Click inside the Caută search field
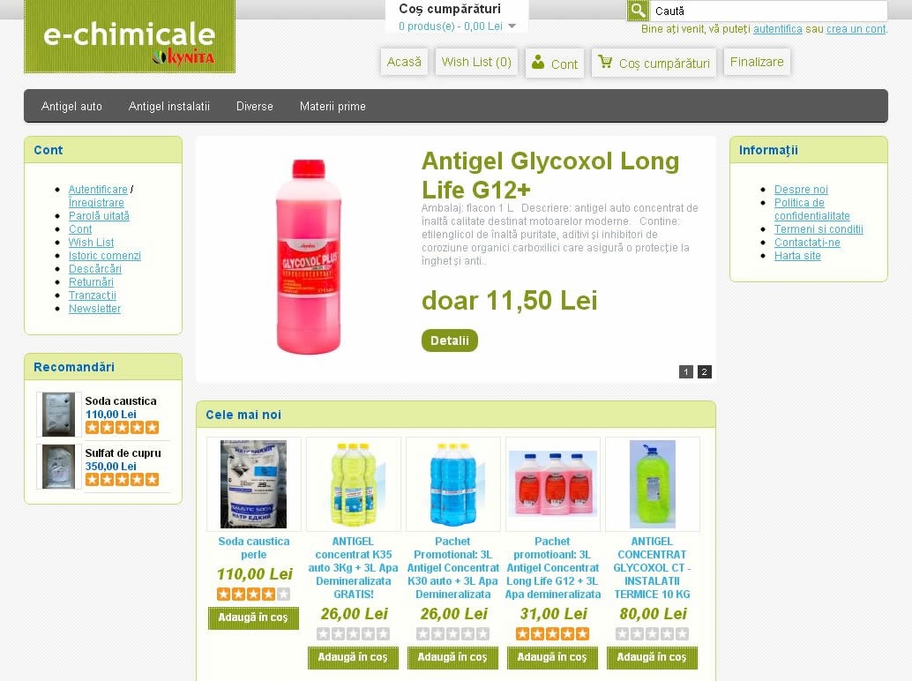 click(x=767, y=11)
